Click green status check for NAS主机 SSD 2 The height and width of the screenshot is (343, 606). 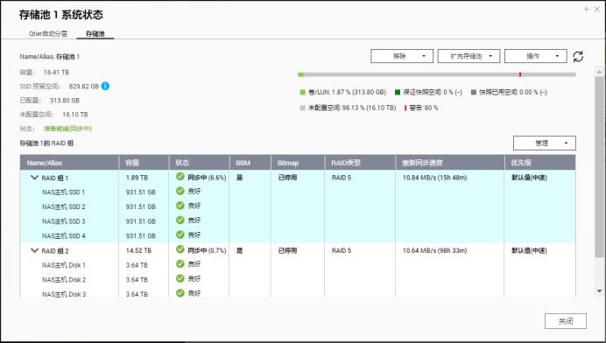click(x=180, y=206)
